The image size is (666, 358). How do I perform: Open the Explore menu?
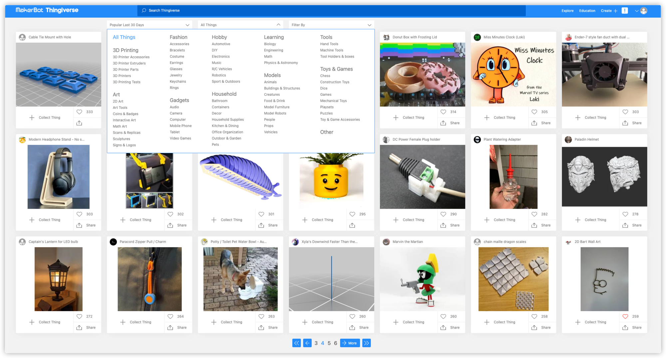pyautogui.click(x=567, y=10)
